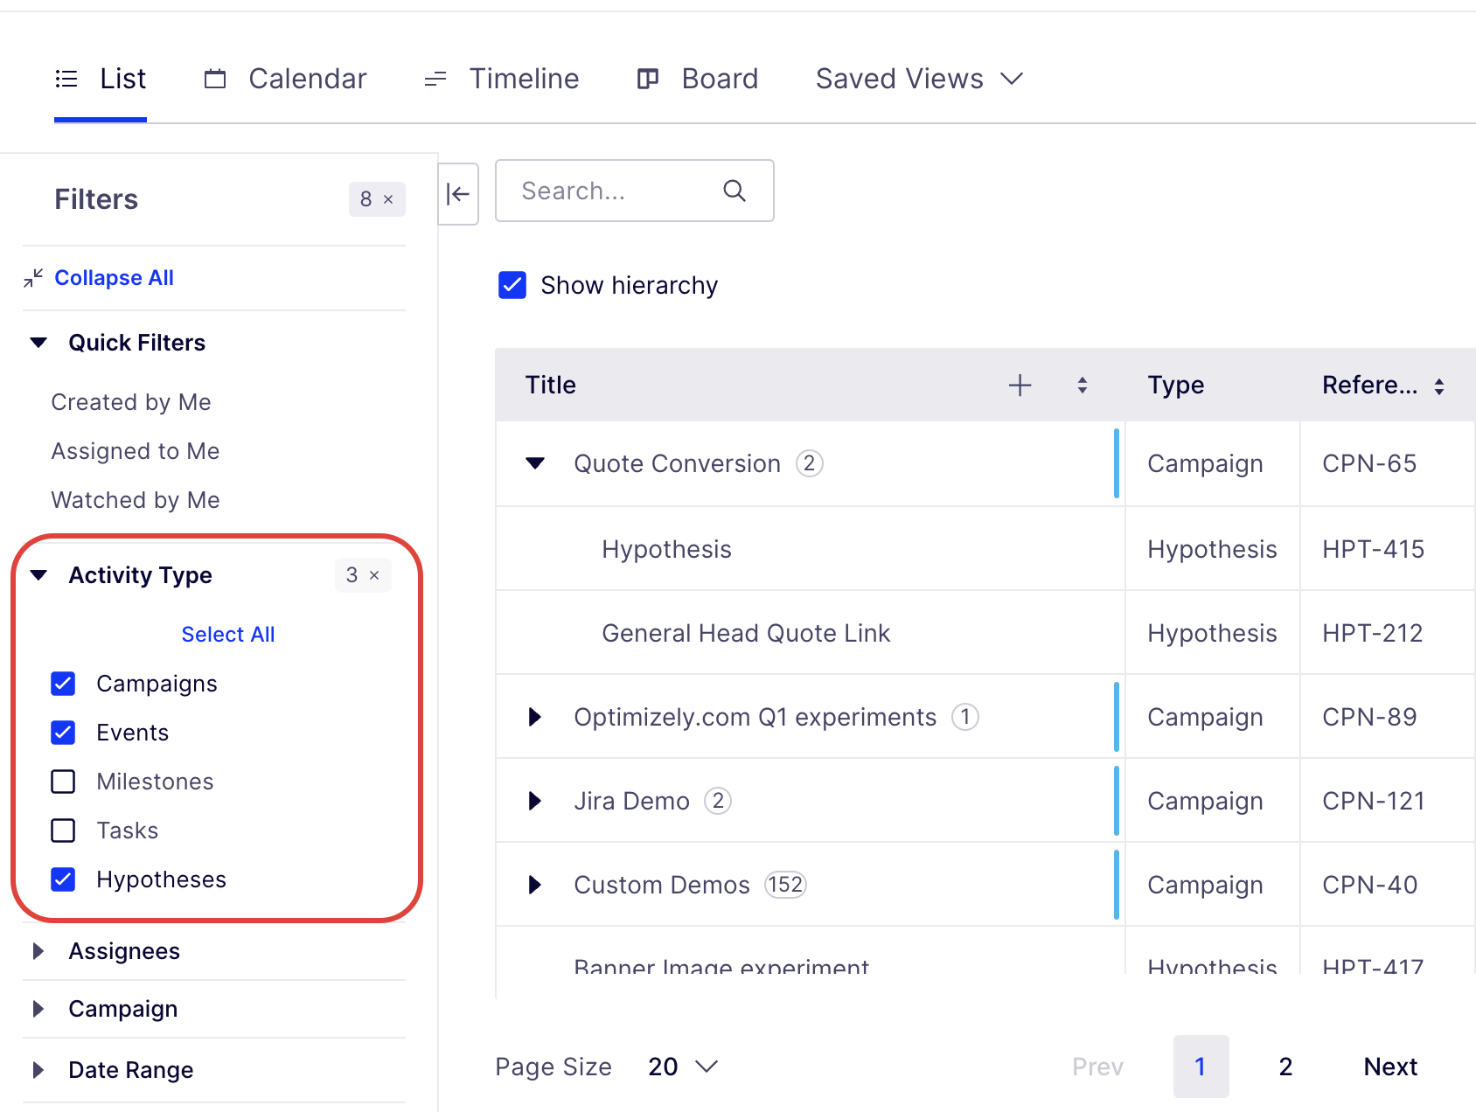Click the Next page button

tap(1390, 1067)
